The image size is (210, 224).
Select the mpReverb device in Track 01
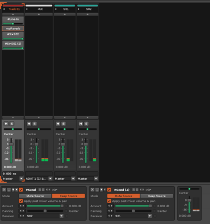[x=13, y=28]
